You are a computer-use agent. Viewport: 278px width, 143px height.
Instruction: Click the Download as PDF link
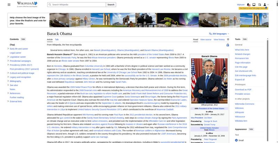coord(243,90)
